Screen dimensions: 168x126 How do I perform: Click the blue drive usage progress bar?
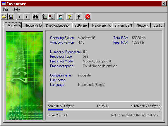[104, 110]
